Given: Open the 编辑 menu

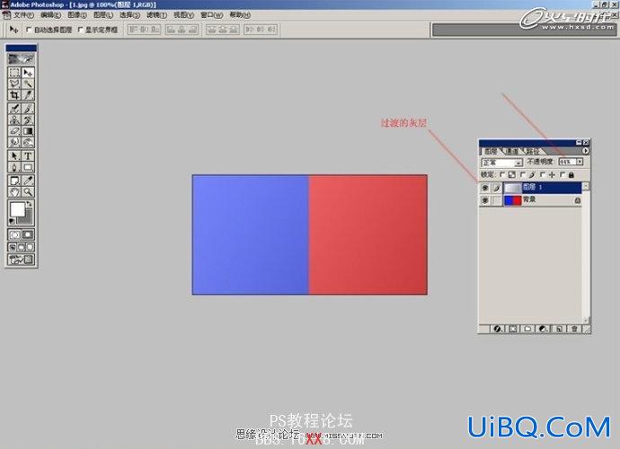Looking at the screenshot, I should click(x=50, y=15).
